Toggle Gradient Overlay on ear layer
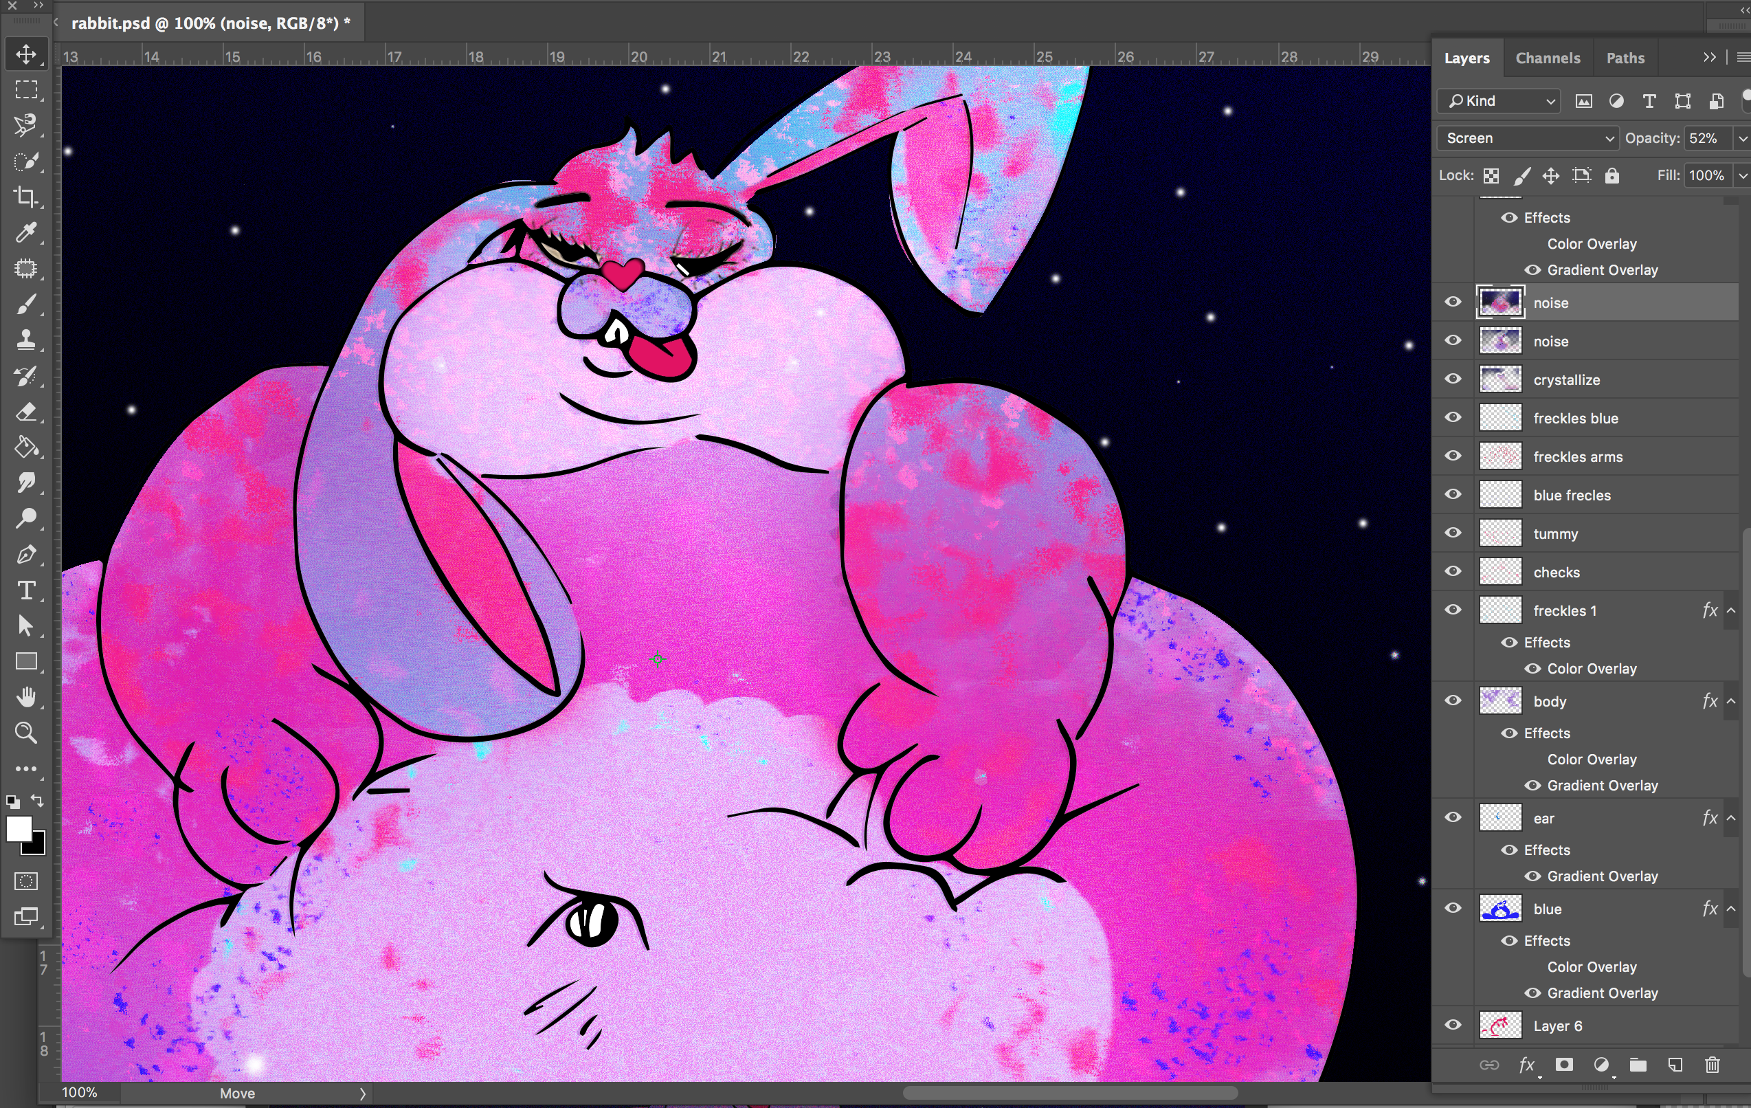This screenshot has width=1751, height=1108. [1532, 876]
